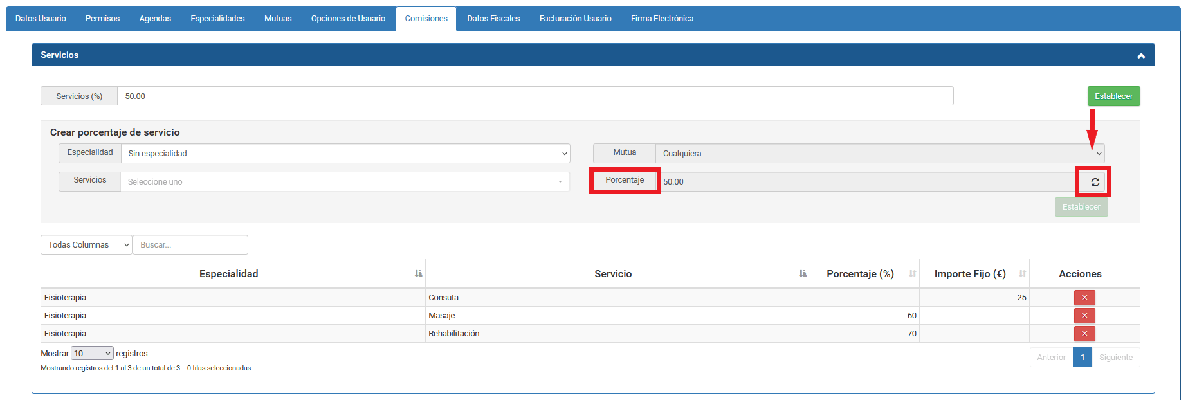Sort table by Importe Fijo (€) column
This screenshot has height=400, width=1188.
click(974, 274)
